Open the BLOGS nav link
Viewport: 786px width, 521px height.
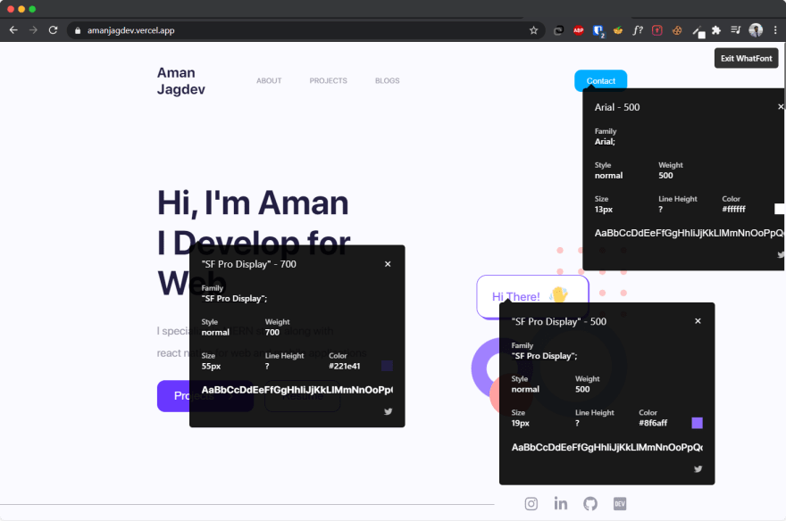tap(387, 80)
